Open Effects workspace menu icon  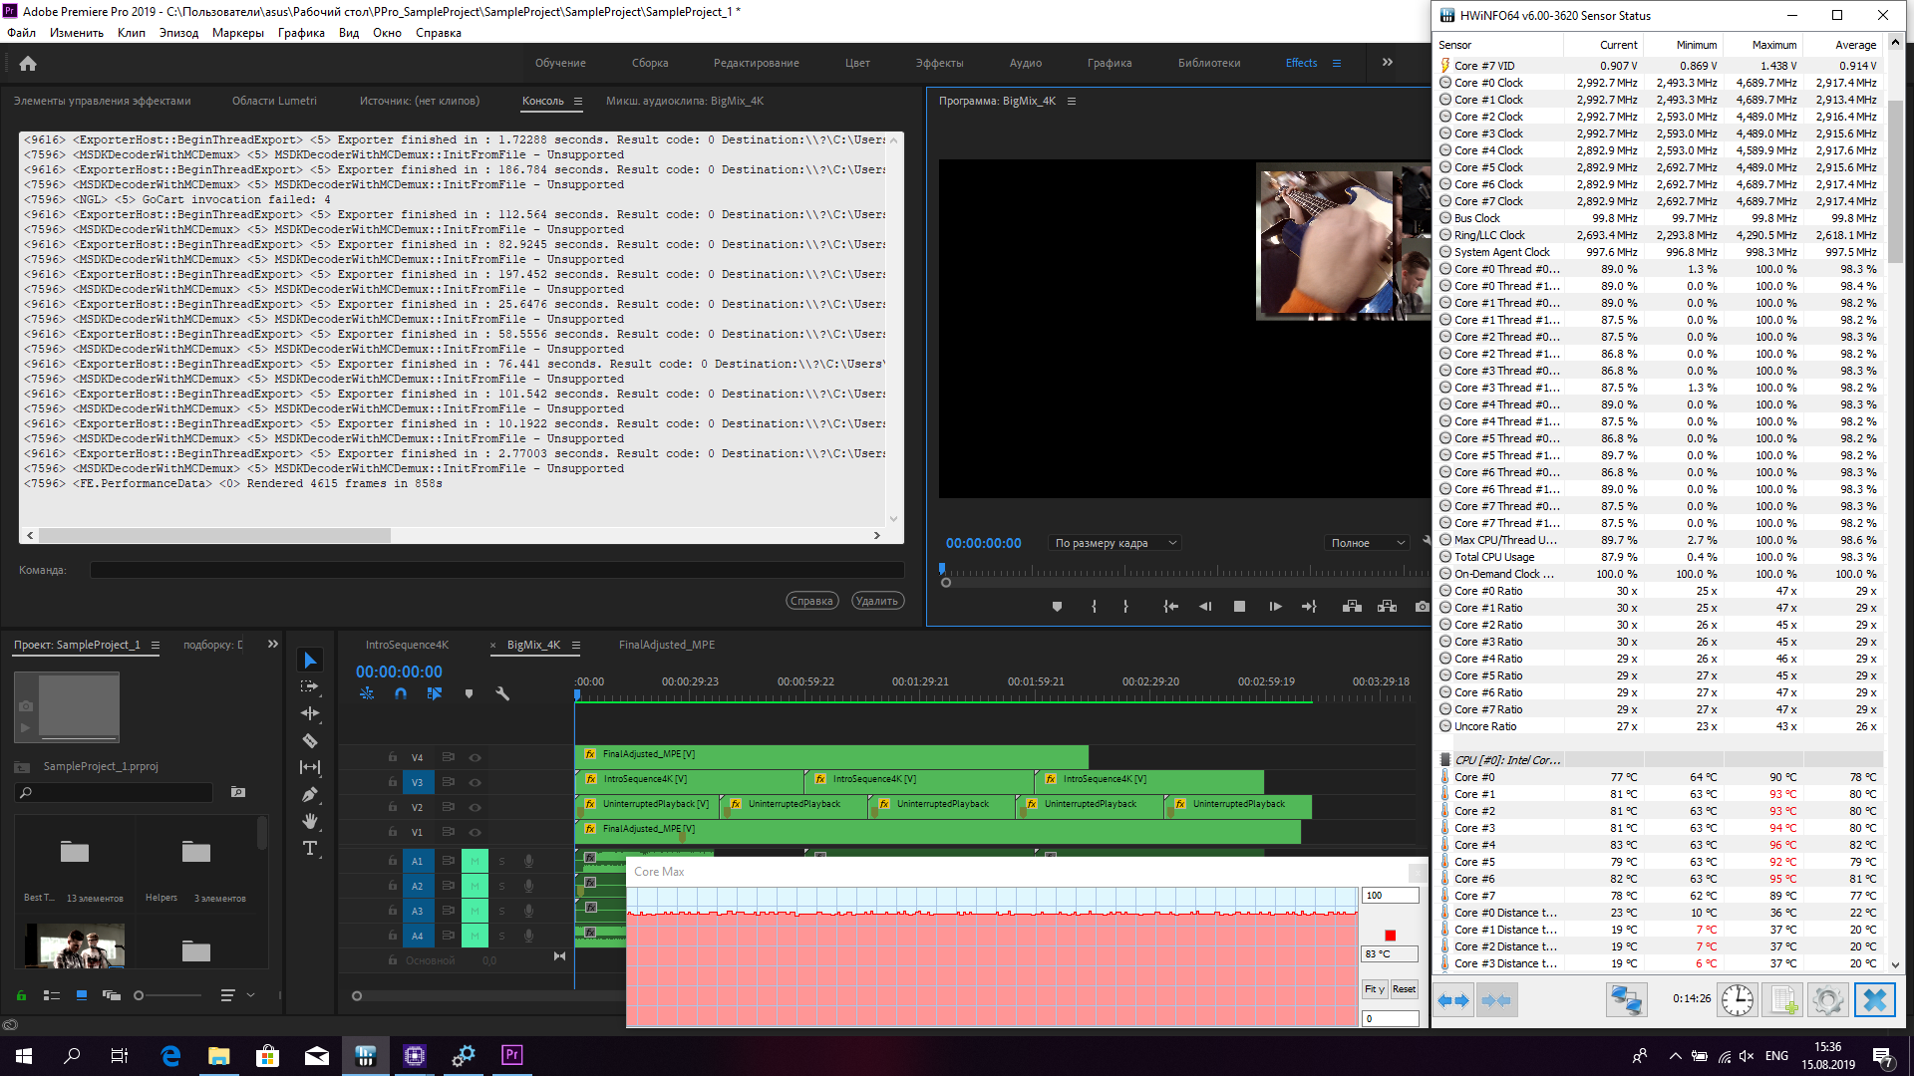[1337, 63]
